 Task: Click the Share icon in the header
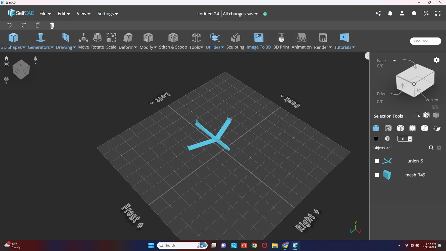click(378, 13)
